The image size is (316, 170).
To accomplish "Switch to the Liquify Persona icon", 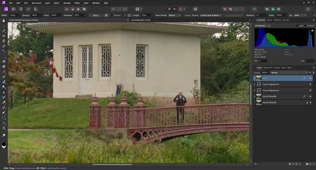I will click(13, 9).
